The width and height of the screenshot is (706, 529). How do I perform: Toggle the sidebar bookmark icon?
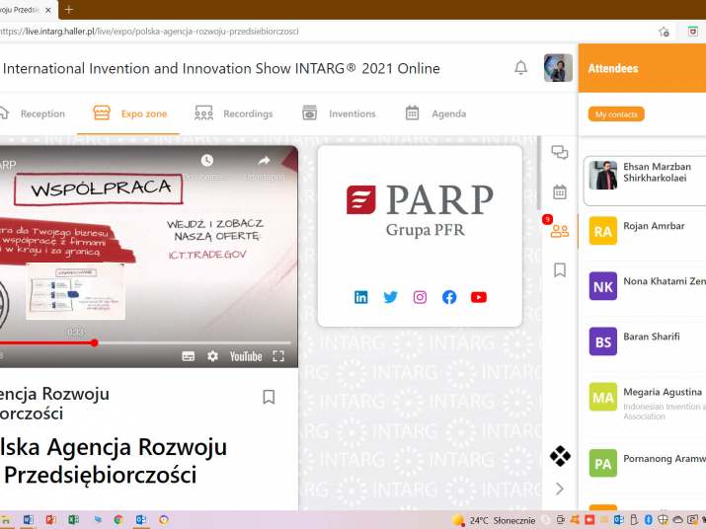click(560, 269)
